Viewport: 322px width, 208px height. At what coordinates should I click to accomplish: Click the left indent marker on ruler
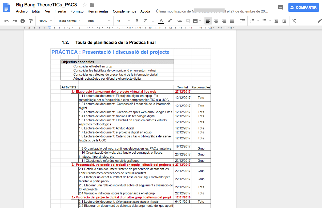click(x=50, y=28)
